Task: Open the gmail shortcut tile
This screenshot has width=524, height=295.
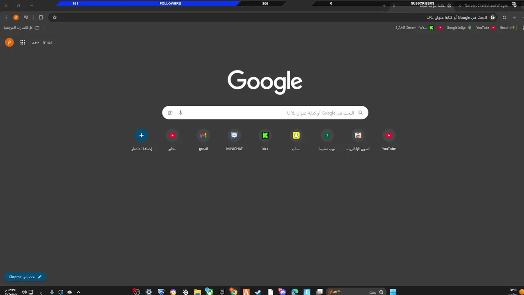Action: (203, 140)
